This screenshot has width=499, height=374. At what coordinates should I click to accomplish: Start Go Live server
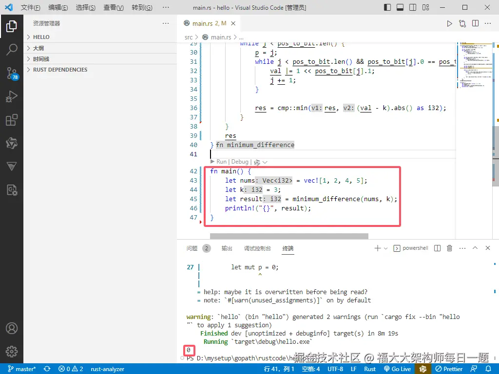click(398, 369)
